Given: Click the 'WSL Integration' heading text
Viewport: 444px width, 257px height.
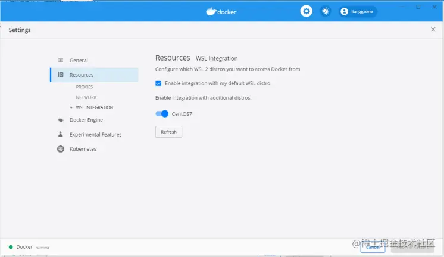Looking at the screenshot, I should pos(217,58).
